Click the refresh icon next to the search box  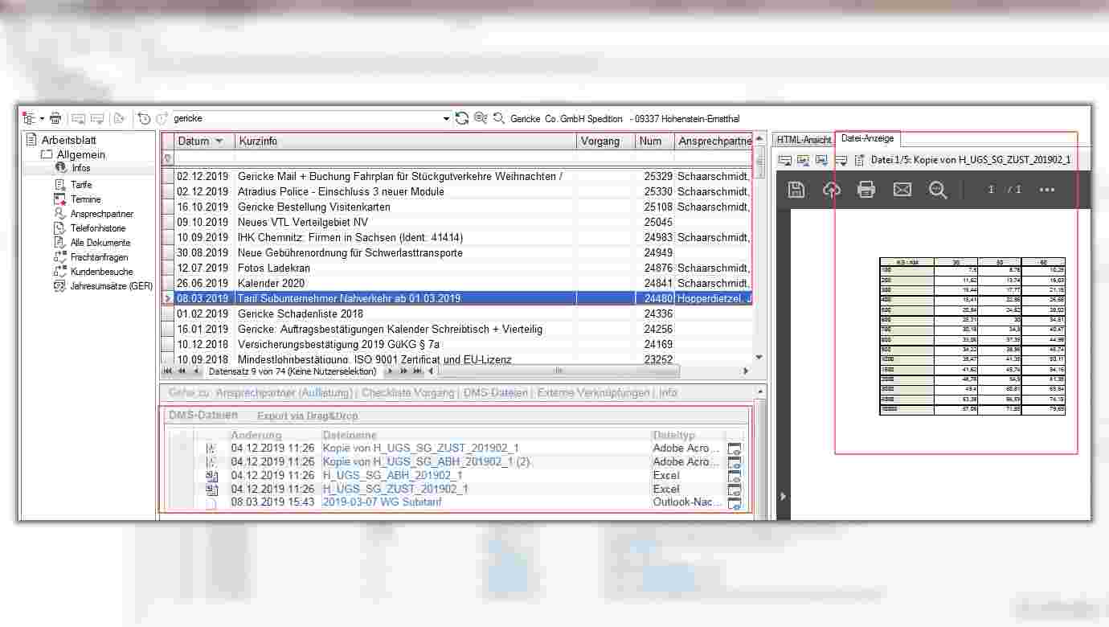click(x=462, y=118)
